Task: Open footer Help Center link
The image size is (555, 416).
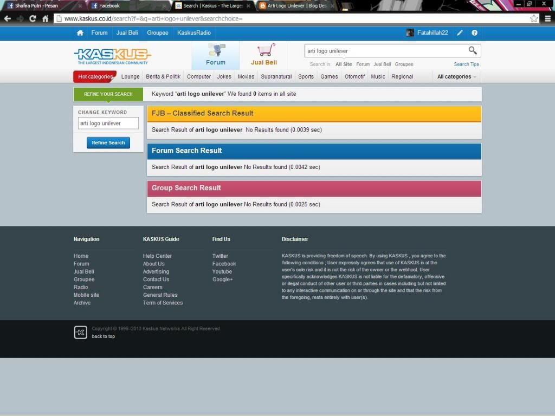Action: 157,256
